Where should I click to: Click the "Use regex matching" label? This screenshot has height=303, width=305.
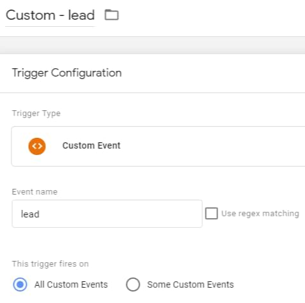260,214
